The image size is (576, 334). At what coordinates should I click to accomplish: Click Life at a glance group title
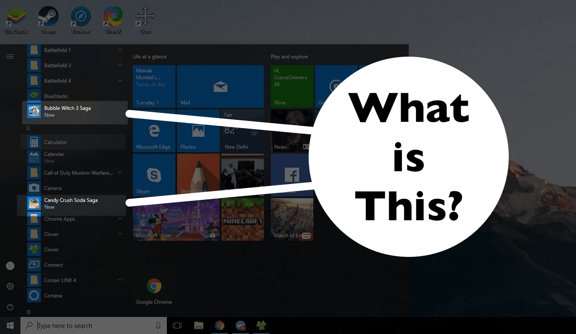[150, 57]
